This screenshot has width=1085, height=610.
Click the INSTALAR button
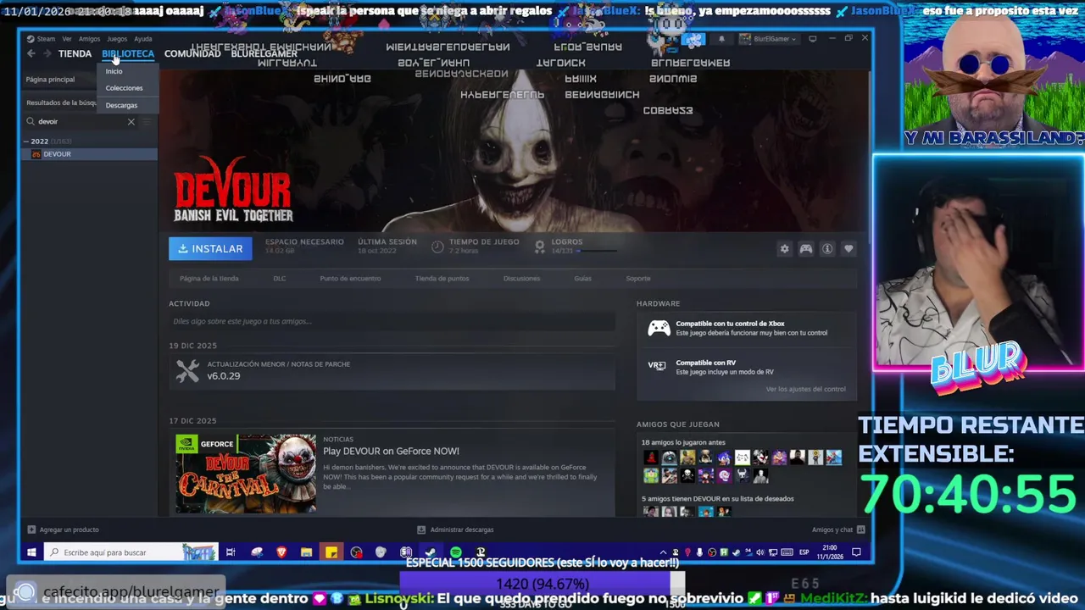tap(210, 248)
